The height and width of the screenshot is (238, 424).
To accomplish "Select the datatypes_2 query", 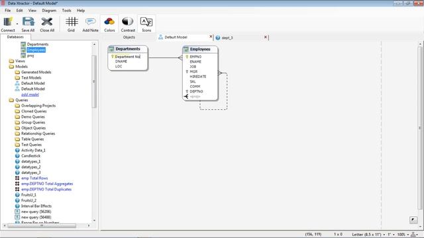I will 30,167.
